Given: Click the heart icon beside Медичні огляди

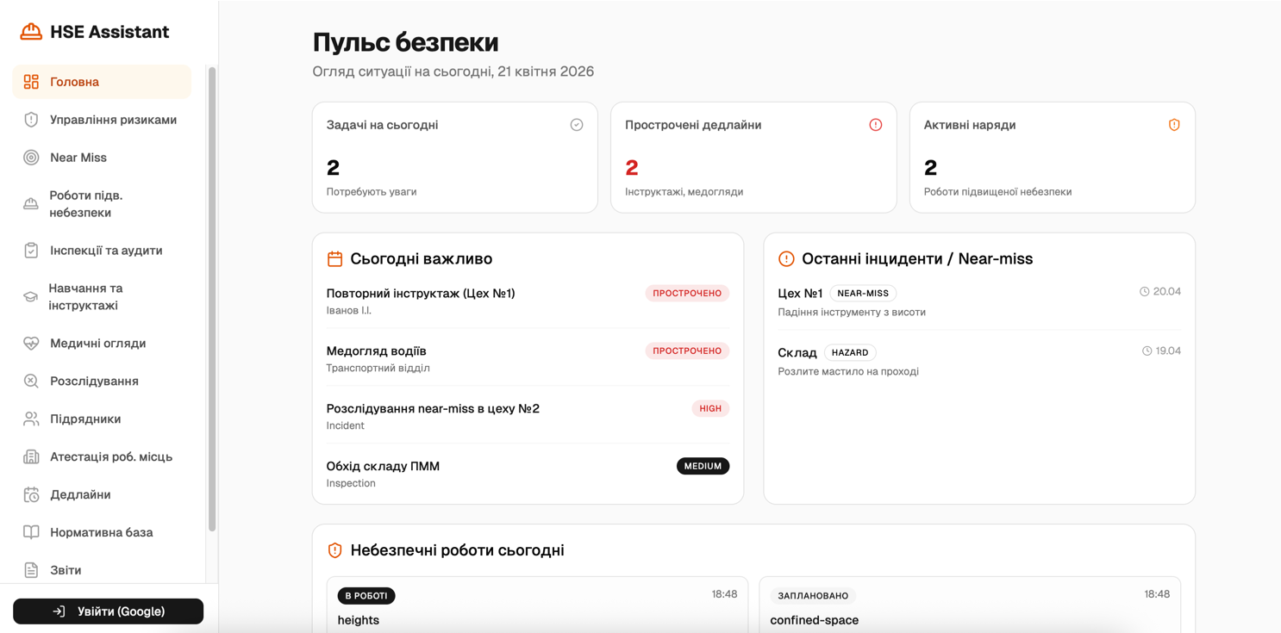Looking at the screenshot, I should click(31, 343).
